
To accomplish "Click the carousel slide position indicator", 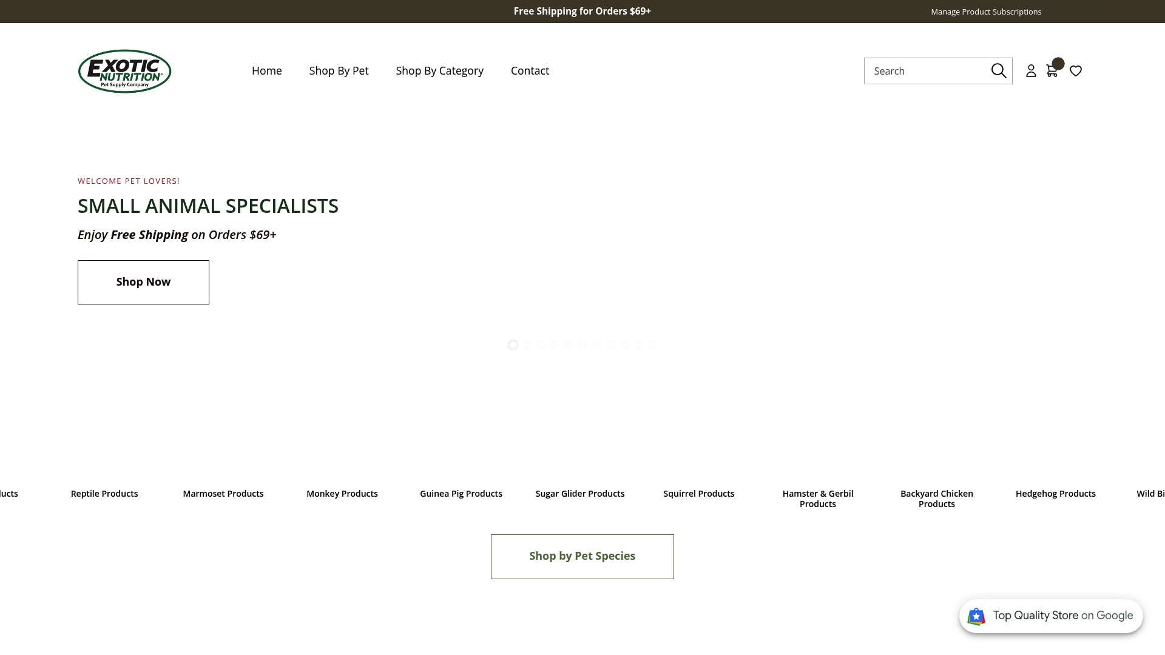I will click(x=582, y=344).
